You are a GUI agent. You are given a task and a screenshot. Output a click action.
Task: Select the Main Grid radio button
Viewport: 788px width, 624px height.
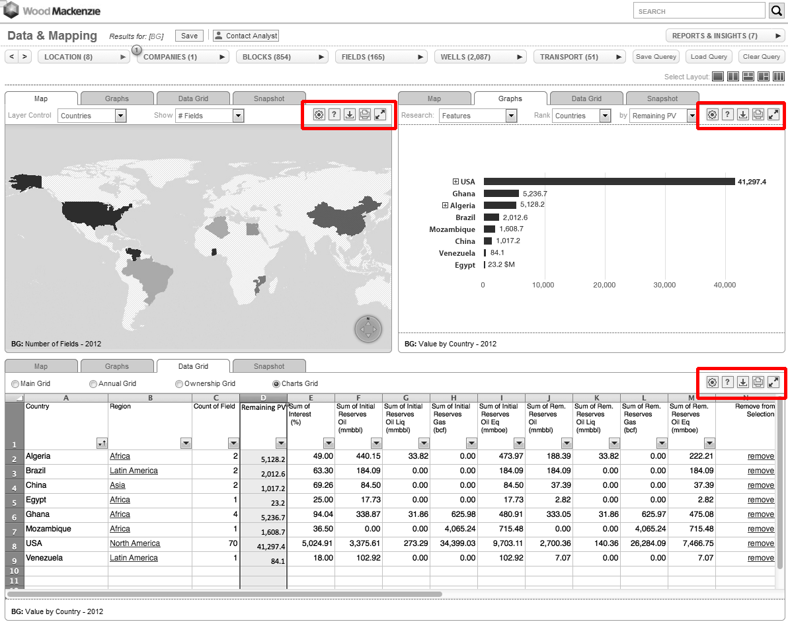[15, 384]
